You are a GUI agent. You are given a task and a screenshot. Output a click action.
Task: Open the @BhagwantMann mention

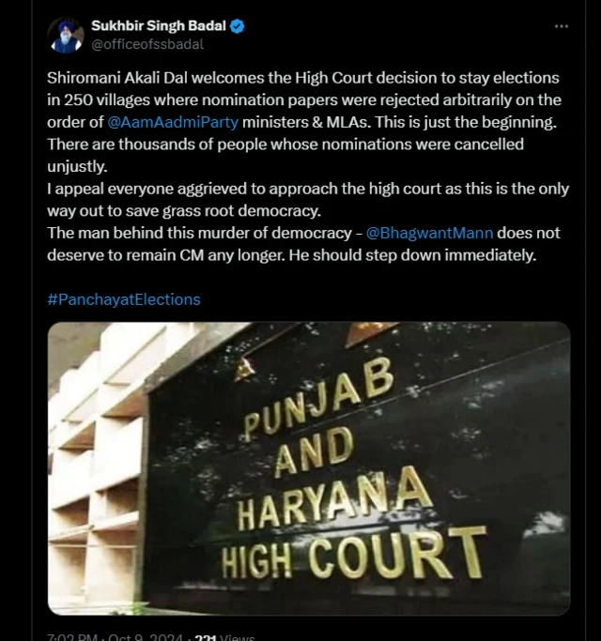tap(429, 233)
